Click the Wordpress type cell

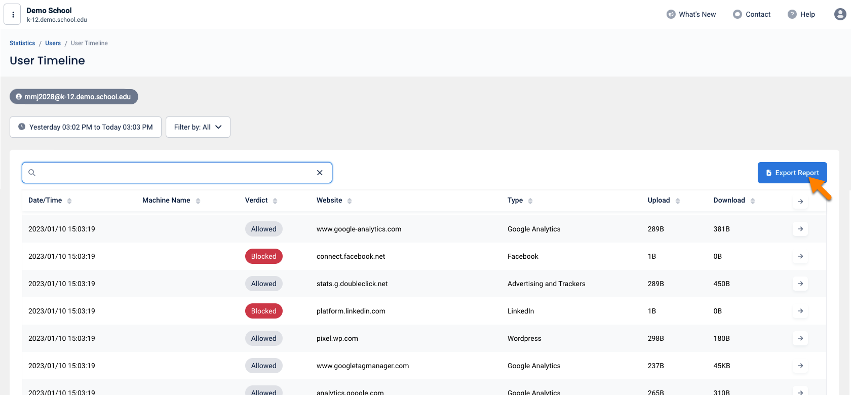click(524, 338)
